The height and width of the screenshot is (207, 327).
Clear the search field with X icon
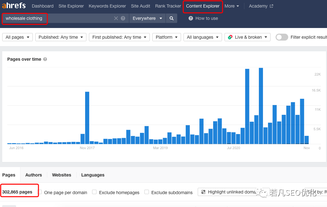pos(116,18)
